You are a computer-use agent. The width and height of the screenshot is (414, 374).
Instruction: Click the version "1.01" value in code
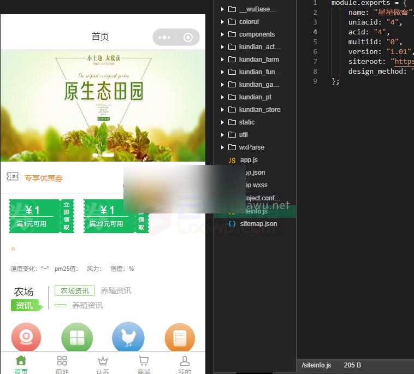[x=399, y=51]
